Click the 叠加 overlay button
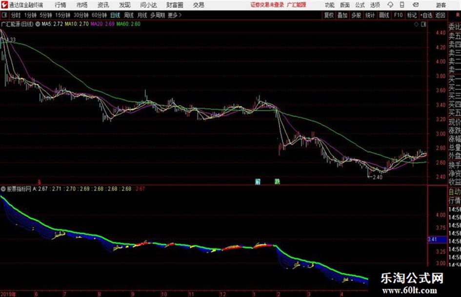The height and width of the screenshot is (297, 461). [342, 15]
